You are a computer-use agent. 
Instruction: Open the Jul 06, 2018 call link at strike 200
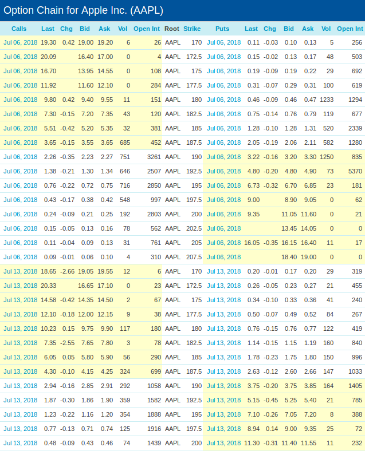tap(21, 214)
